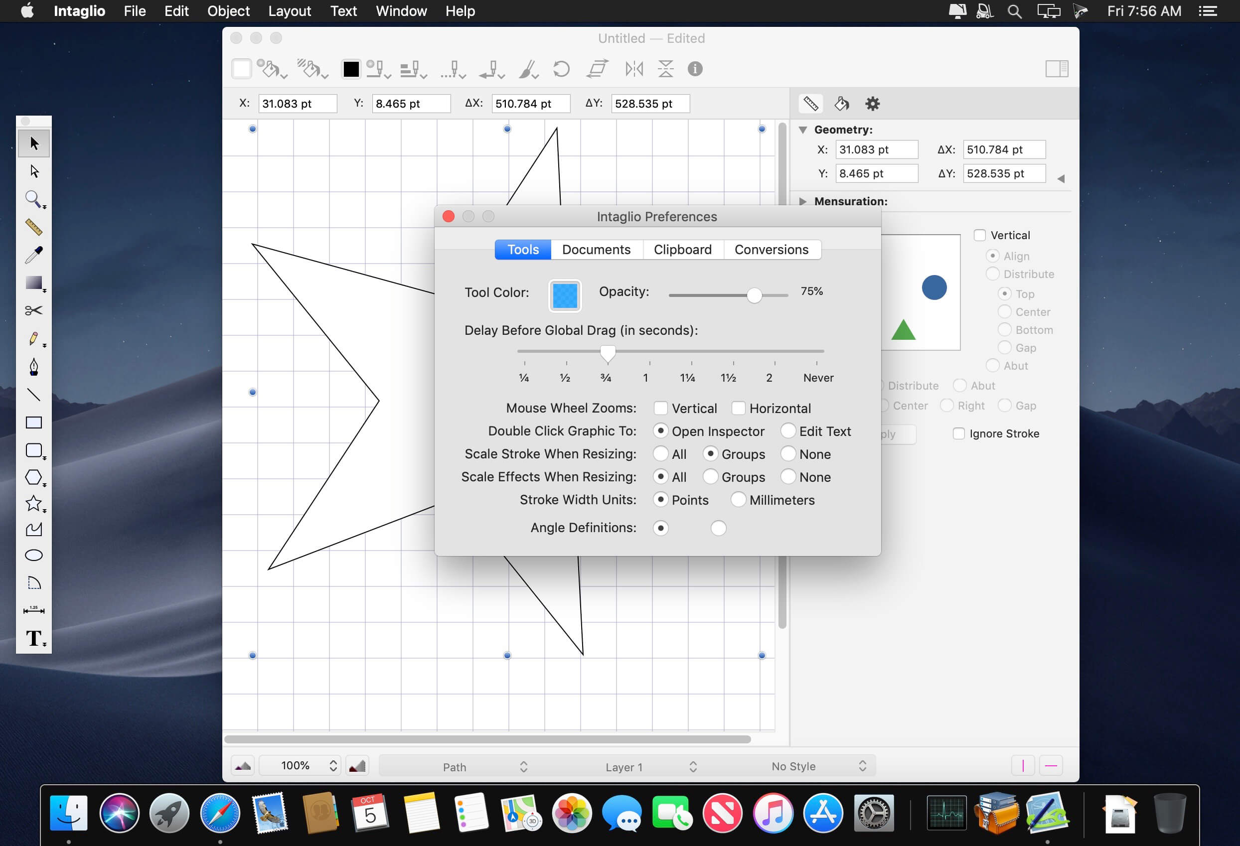
Task: Collapse the Geometry section
Action: click(x=802, y=130)
